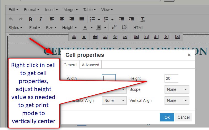Screen dimensions: 209x130
Task: Click the increase indent icon
Action: (x=131, y=19)
